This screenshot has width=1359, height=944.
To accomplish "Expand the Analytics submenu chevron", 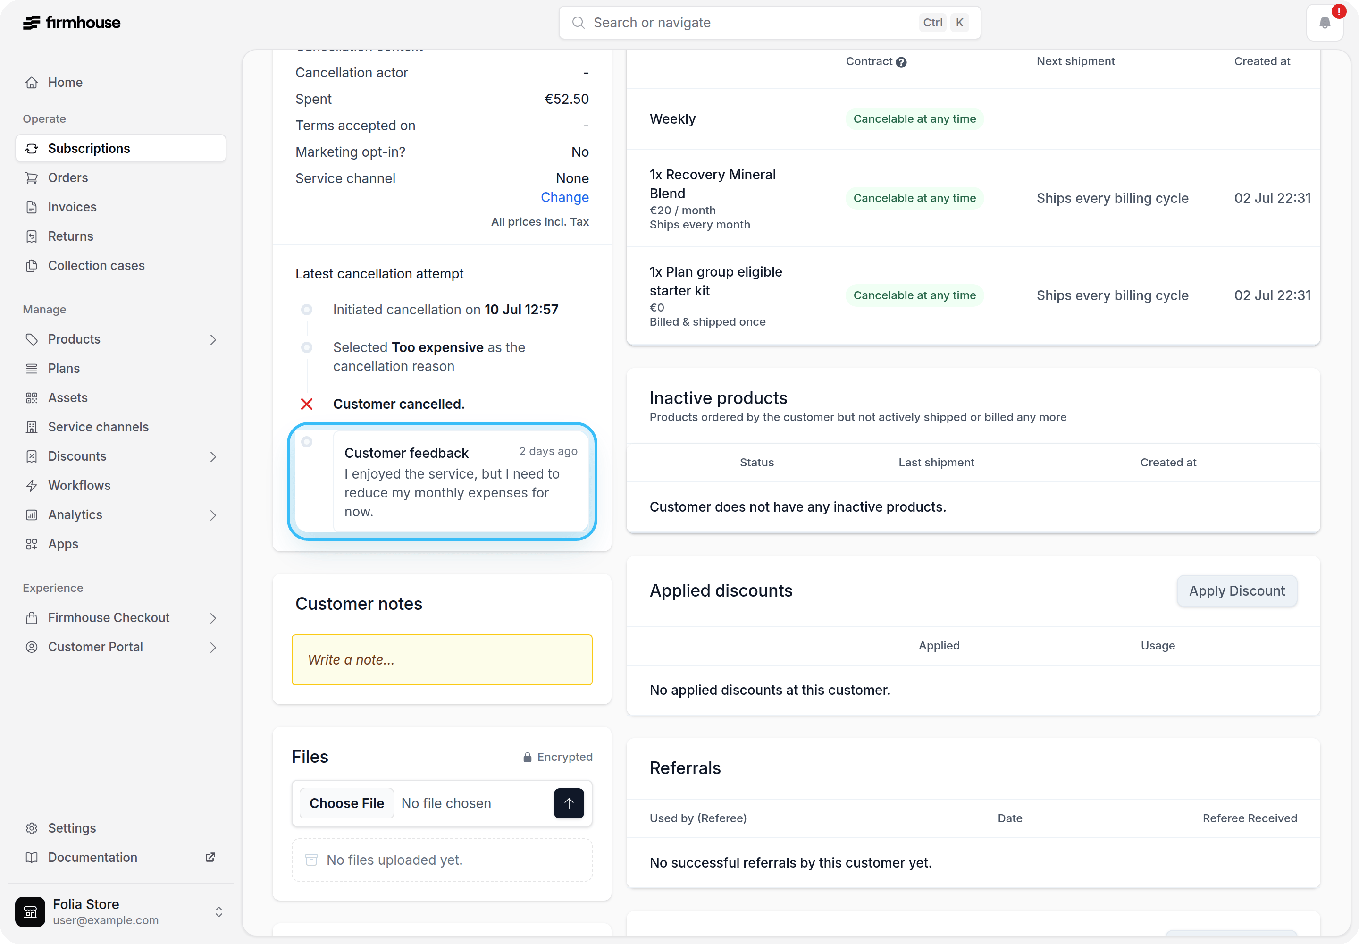I will pyautogui.click(x=213, y=515).
